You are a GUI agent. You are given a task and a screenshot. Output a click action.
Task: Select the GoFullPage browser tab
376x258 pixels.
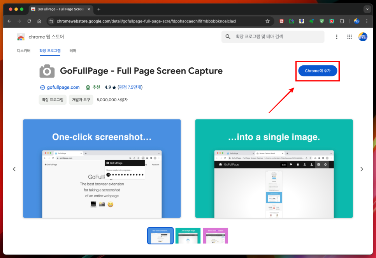[61, 9]
